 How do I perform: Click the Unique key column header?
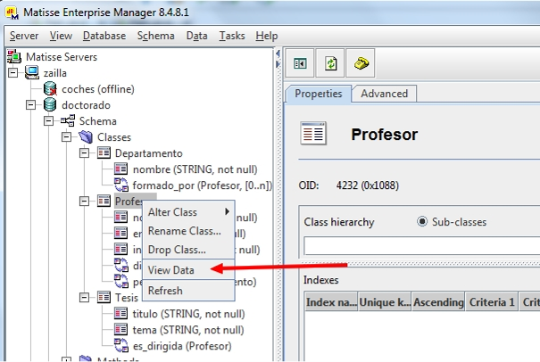point(385,302)
